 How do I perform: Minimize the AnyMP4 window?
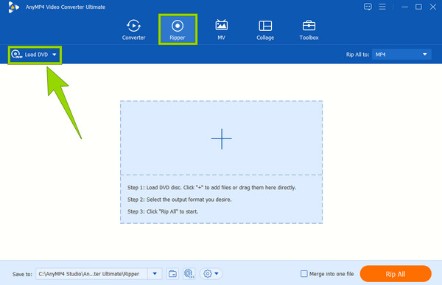(404, 7)
